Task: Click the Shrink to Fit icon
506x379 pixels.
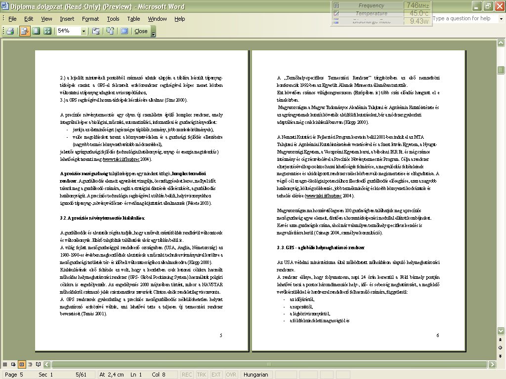Action: point(110,31)
